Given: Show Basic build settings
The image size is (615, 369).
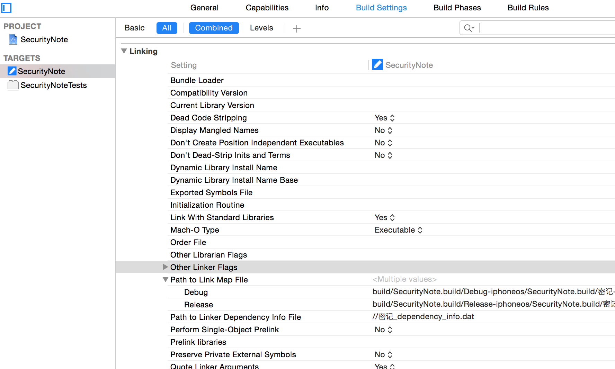Looking at the screenshot, I should [x=134, y=28].
